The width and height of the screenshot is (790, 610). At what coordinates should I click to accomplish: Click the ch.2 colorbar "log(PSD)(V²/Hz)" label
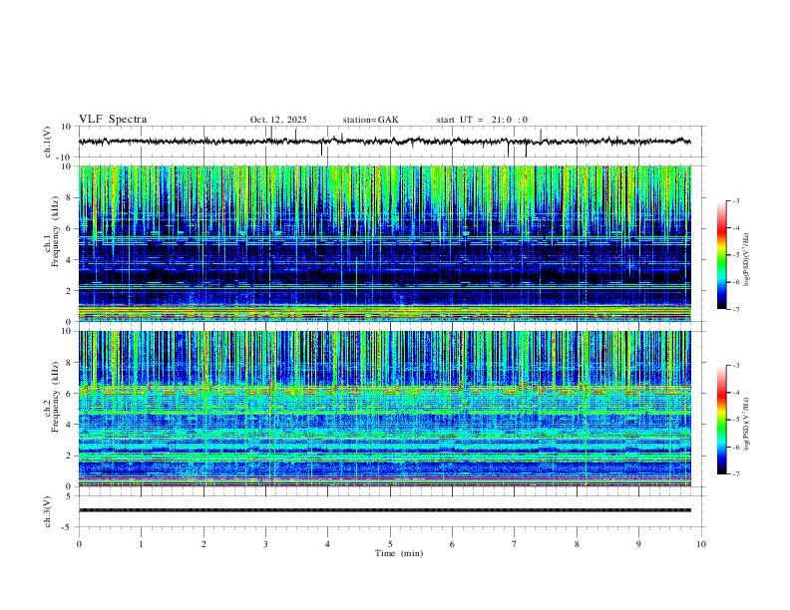[747, 424]
